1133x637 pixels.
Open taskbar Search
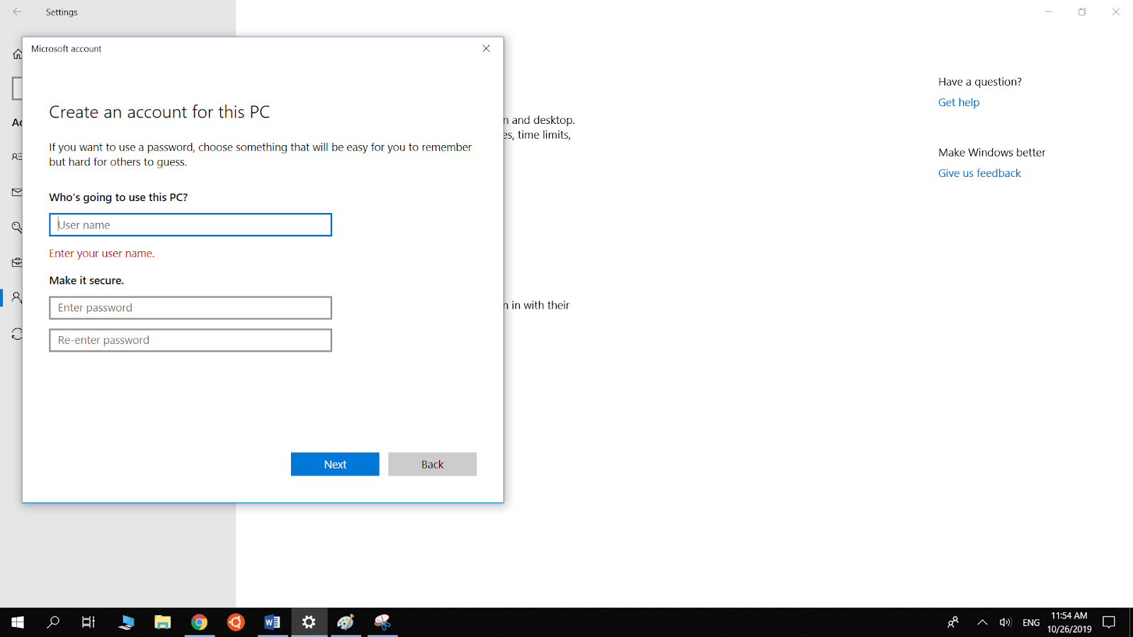coord(53,622)
